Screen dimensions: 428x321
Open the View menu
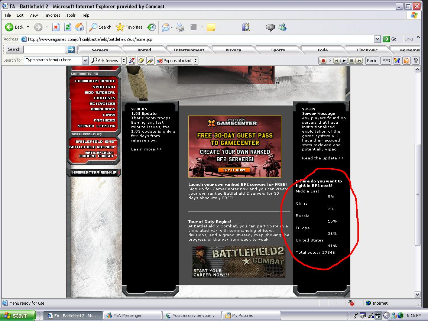pyautogui.click(x=33, y=15)
